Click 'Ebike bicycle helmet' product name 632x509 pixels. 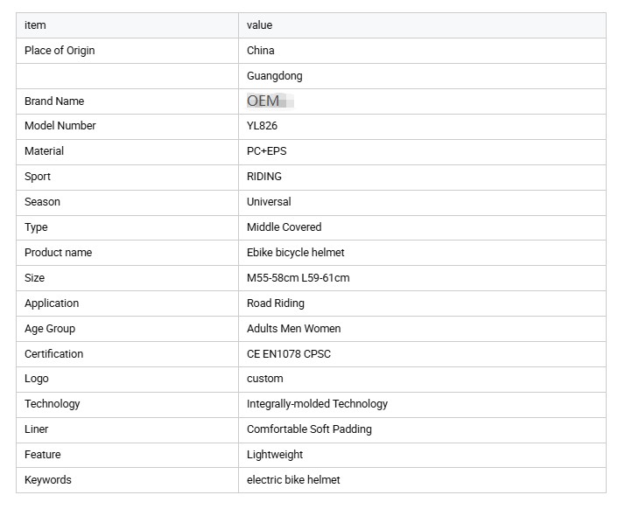point(296,253)
